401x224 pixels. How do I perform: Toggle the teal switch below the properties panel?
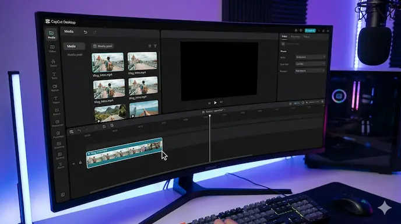coord(296,103)
